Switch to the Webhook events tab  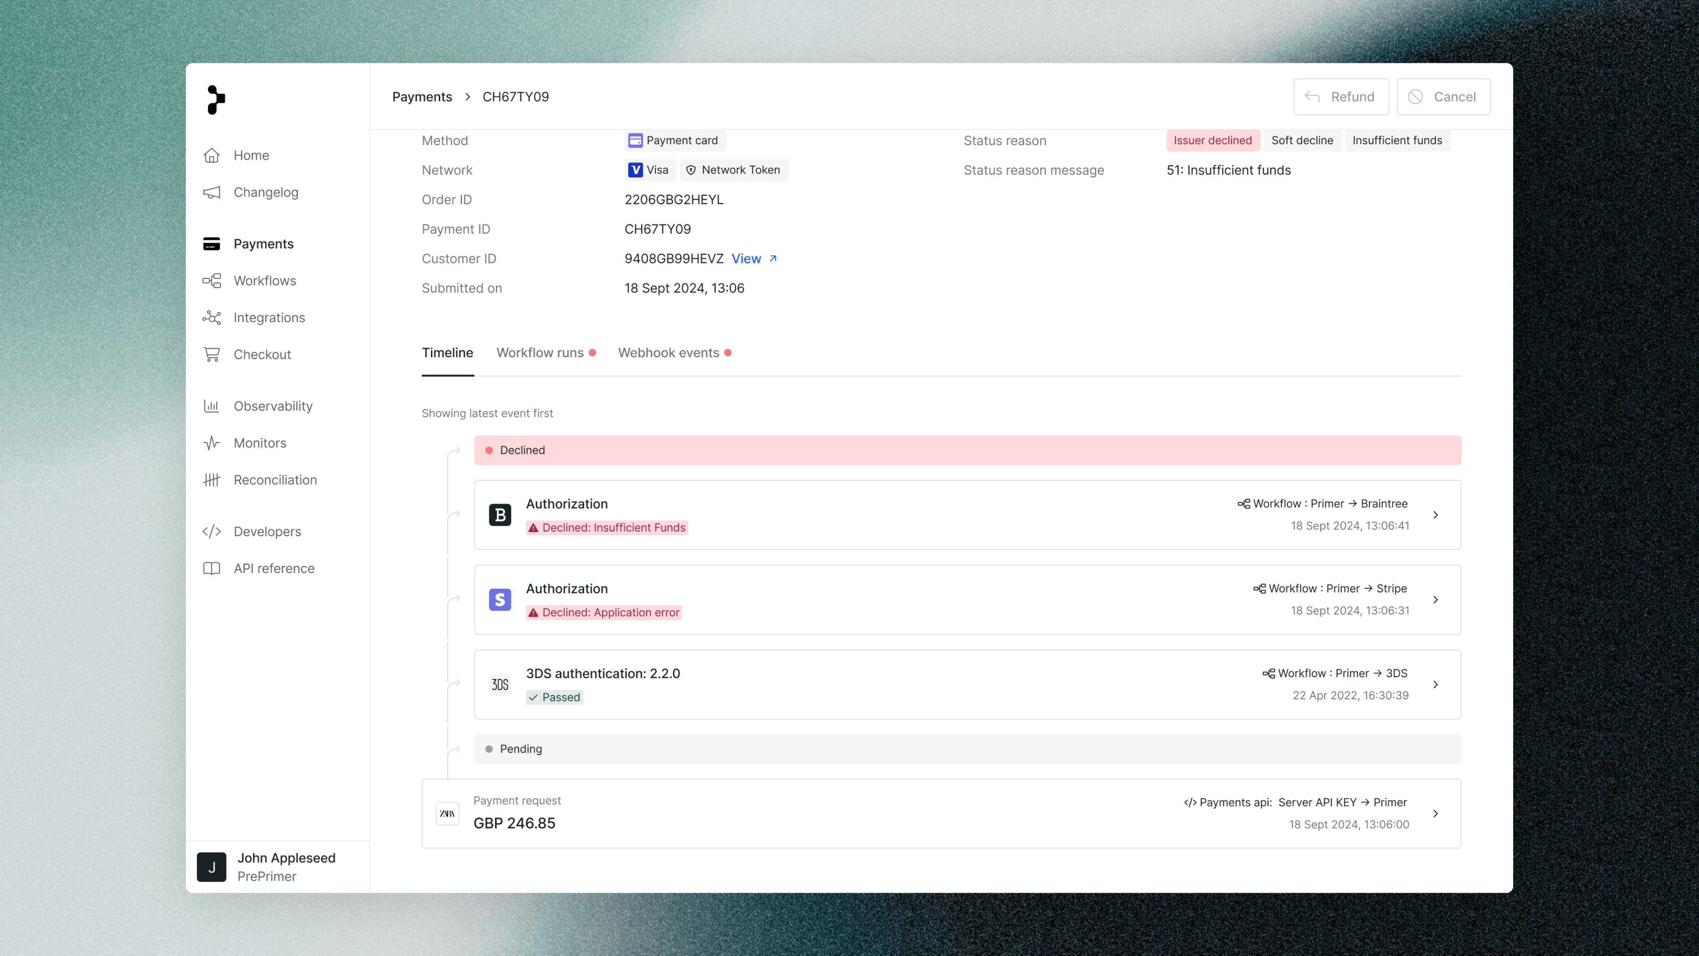point(668,353)
